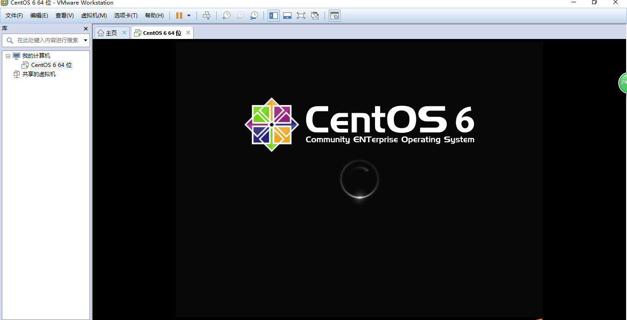Open the 帮助(H) menu
Viewport: 627px width, 320px height.
pyautogui.click(x=154, y=16)
